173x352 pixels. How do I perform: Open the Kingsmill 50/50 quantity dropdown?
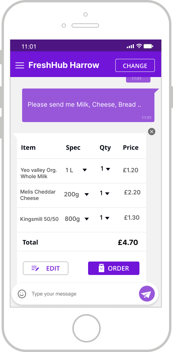(105, 218)
